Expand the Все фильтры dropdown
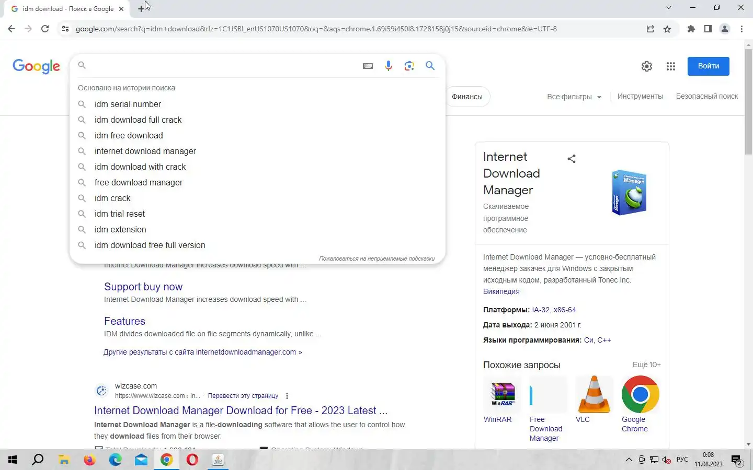753x470 pixels. (x=574, y=97)
